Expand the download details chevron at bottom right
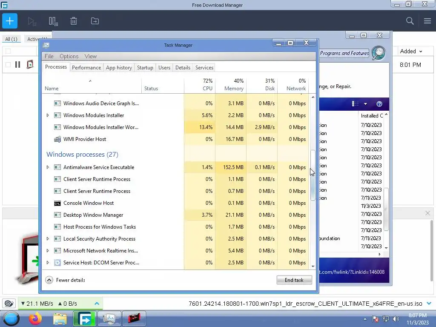Screen dimensions: 436x327 point(429,303)
